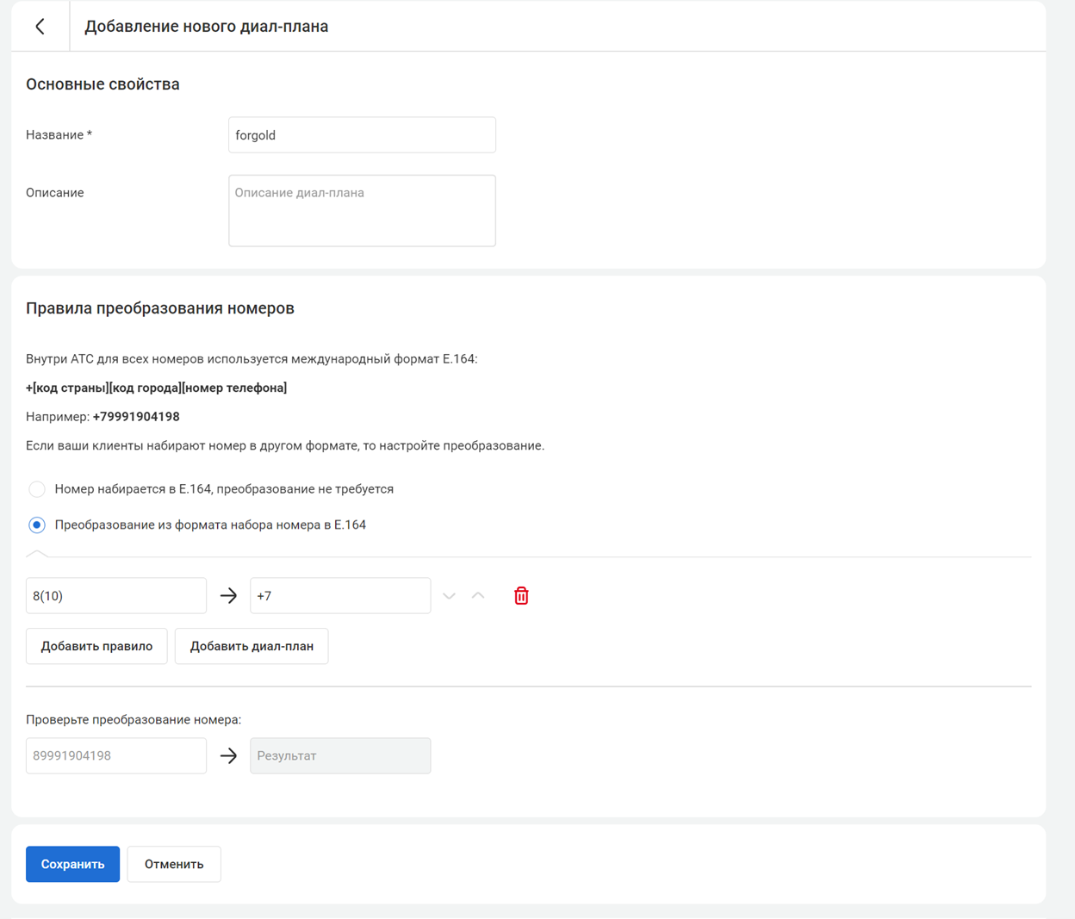Click the test number field 89991904198

point(116,756)
